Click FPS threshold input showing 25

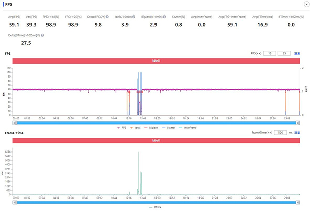pos(283,53)
